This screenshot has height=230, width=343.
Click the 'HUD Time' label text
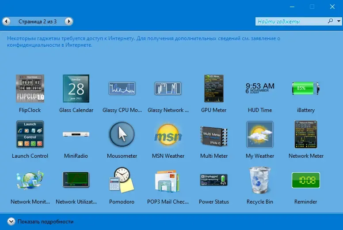[x=260, y=110]
